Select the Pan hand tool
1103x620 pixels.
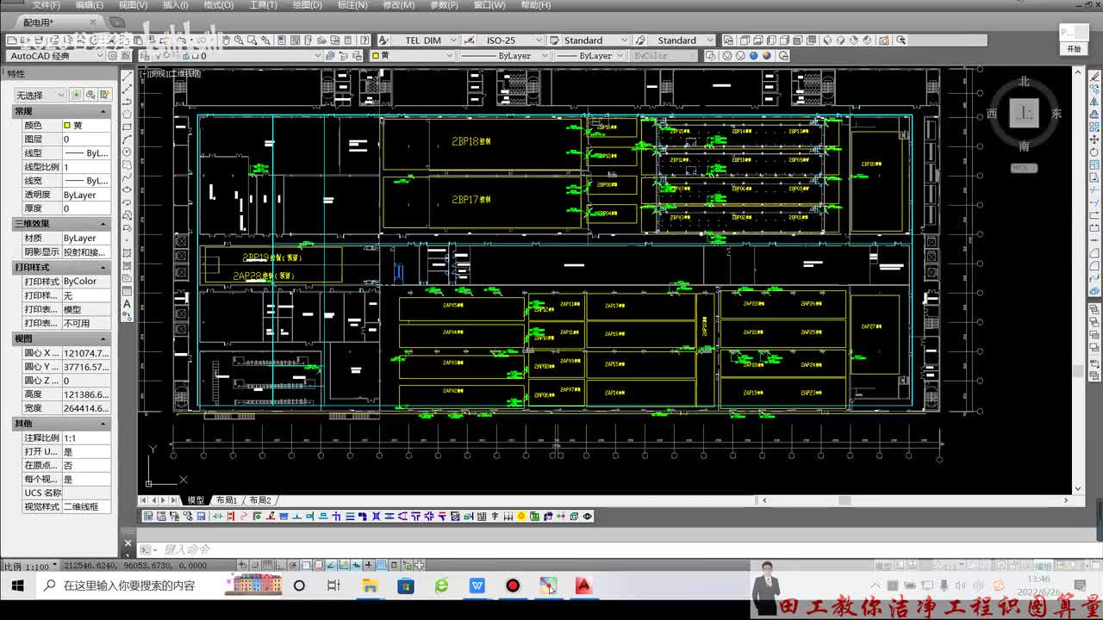tap(226, 40)
